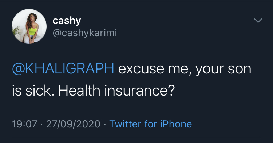Click the 19:07 timestamp

24,124
